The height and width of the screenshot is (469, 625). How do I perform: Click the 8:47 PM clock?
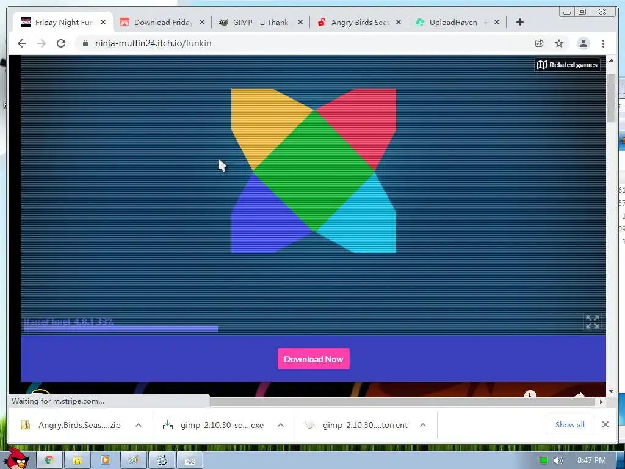click(591, 460)
